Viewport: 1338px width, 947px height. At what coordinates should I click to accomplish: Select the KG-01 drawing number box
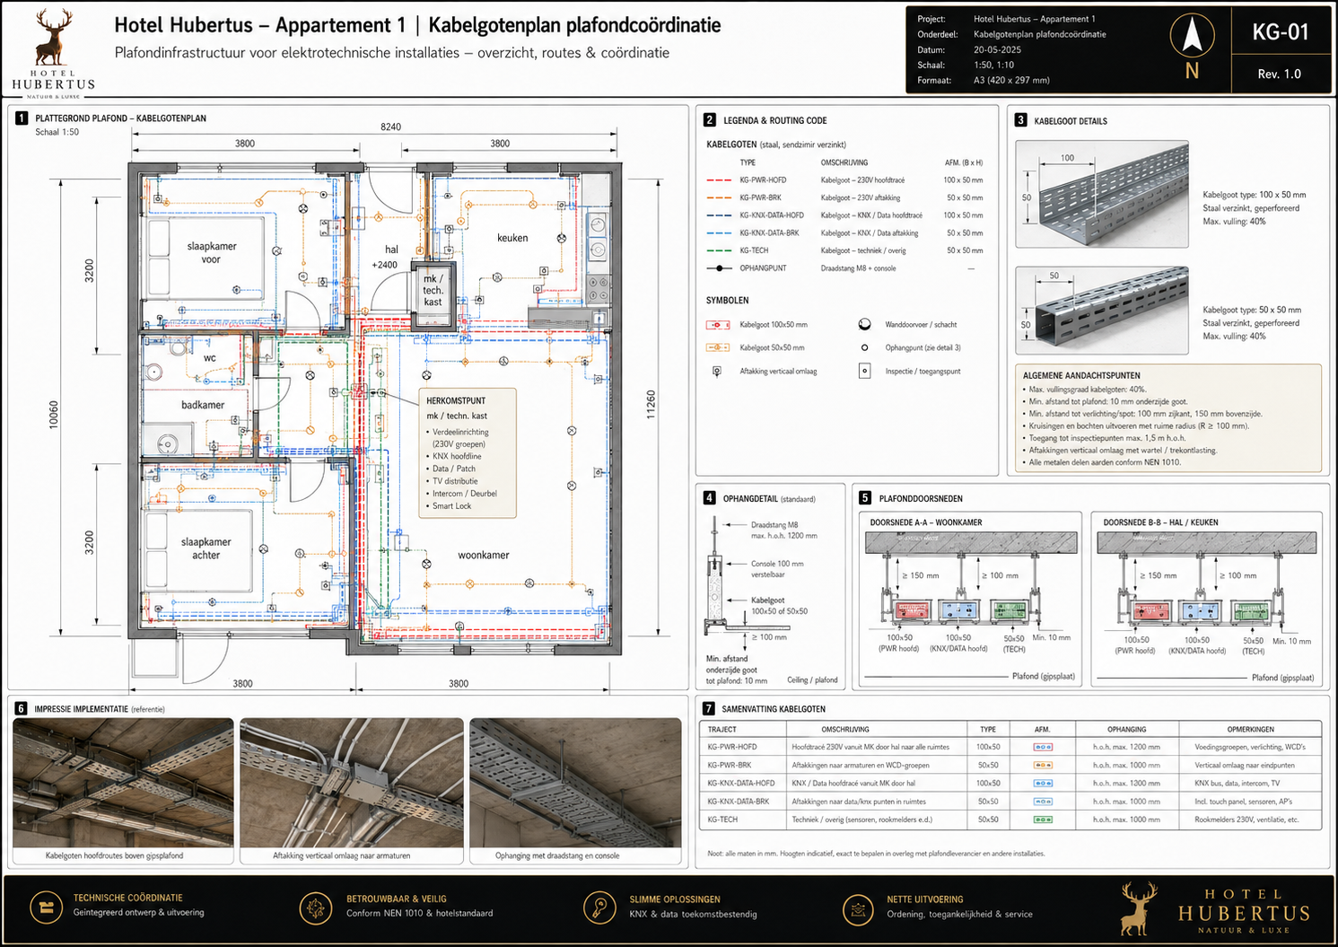coord(1280,32)
